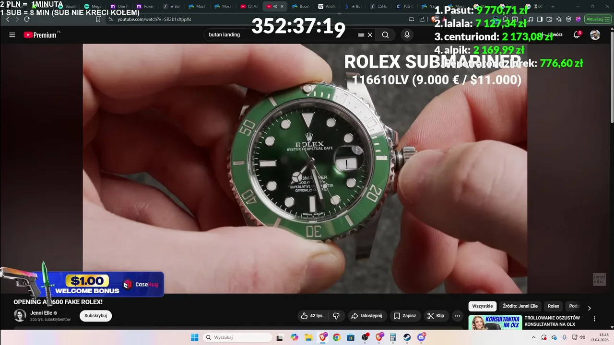Mute the active tab's audio icon

275,6
